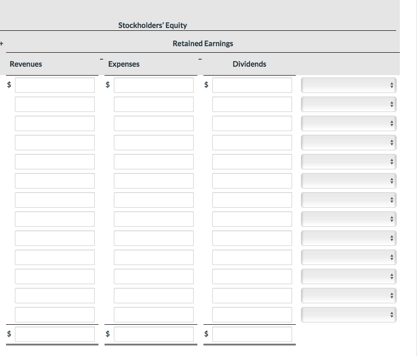This screenshot has height=356, width=419.
Task: Select the second-row Revenues input
Action: [x=55, y=104]
